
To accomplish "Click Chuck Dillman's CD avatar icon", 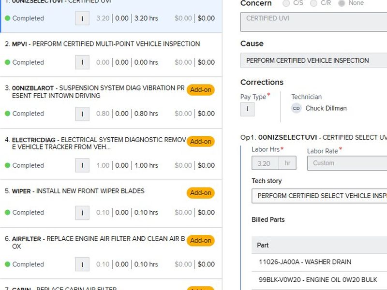I will (x=296, y=108).
